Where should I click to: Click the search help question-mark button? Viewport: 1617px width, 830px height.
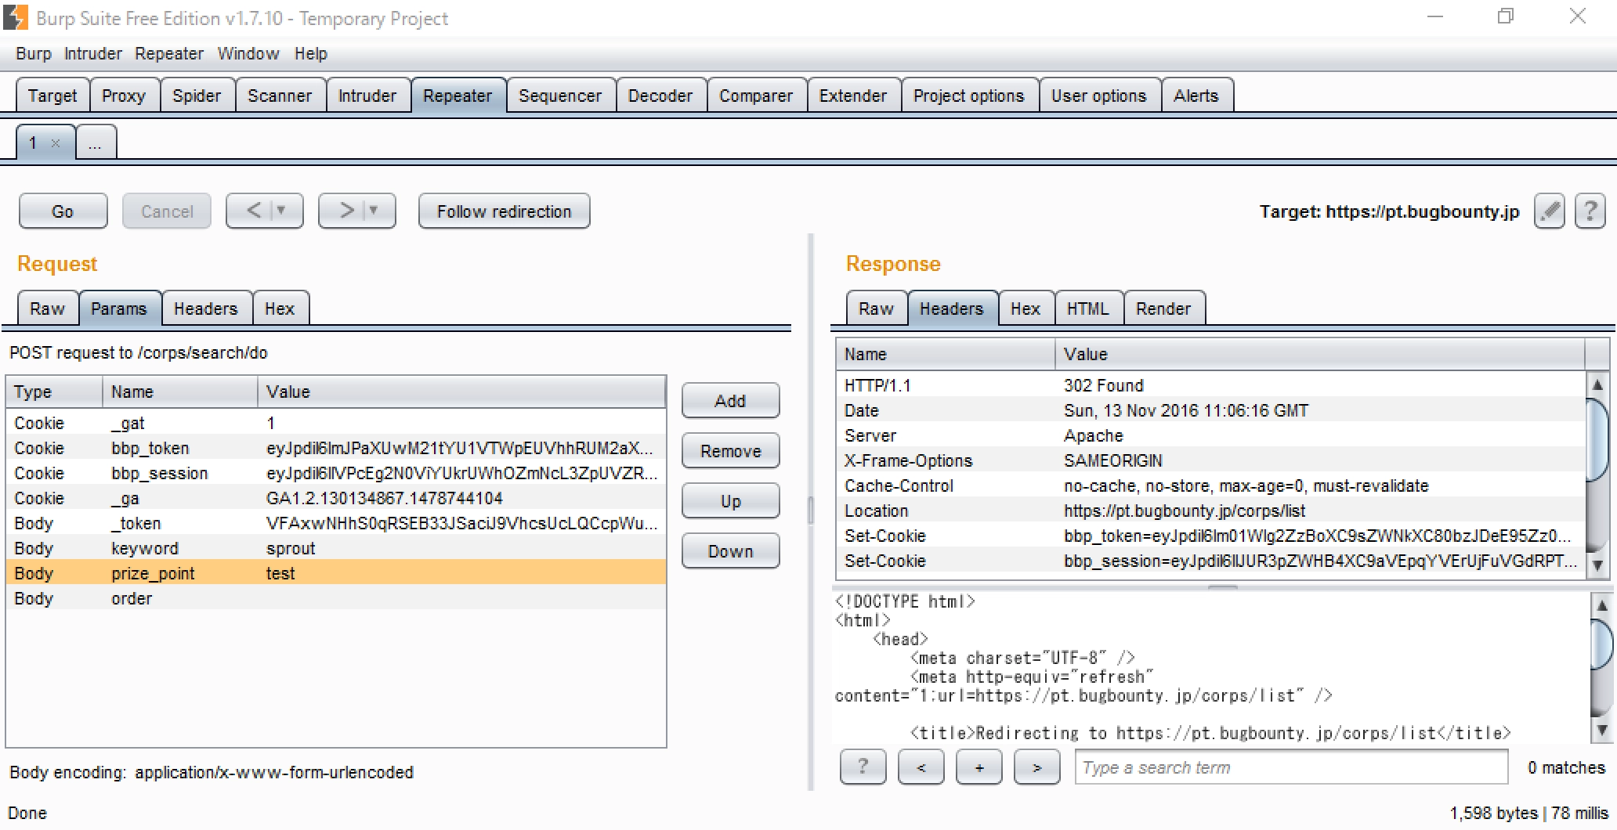point(863,767)
